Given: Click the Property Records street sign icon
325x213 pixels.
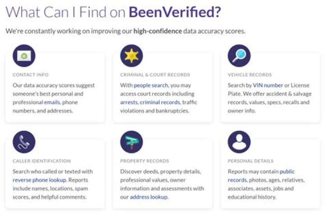Looking at the screenshot, I should (131, 142).
